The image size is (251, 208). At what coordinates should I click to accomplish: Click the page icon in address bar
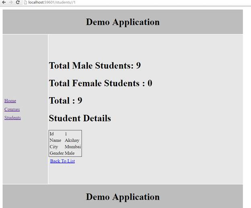pos(25,2)
